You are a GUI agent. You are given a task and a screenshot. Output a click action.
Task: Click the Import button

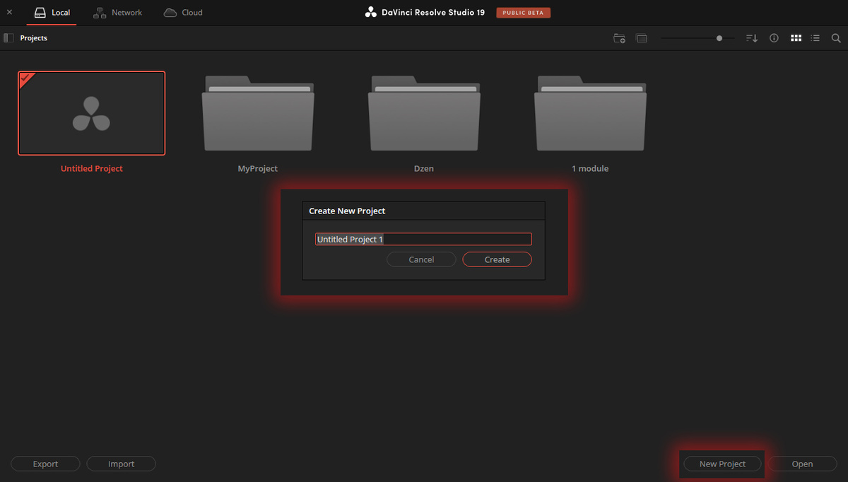[121, 464]
